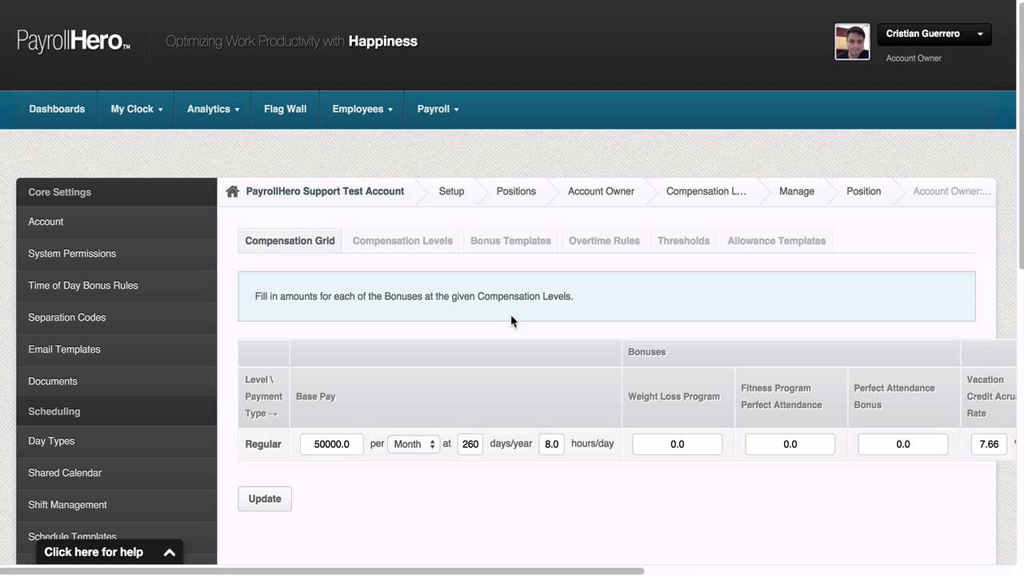The width and height of the screenshot is (1024, 576).
Task: Open Account in Core Settings sidebar
Action: [116, 222]
